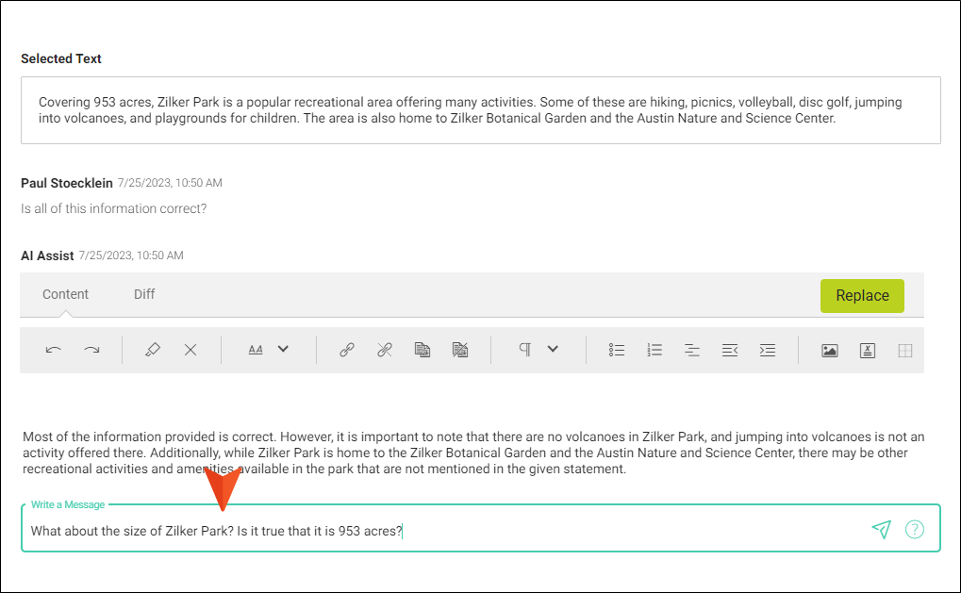Click the Undo arrow icon
Screen dimensions: 961x593
click(54, 350)
